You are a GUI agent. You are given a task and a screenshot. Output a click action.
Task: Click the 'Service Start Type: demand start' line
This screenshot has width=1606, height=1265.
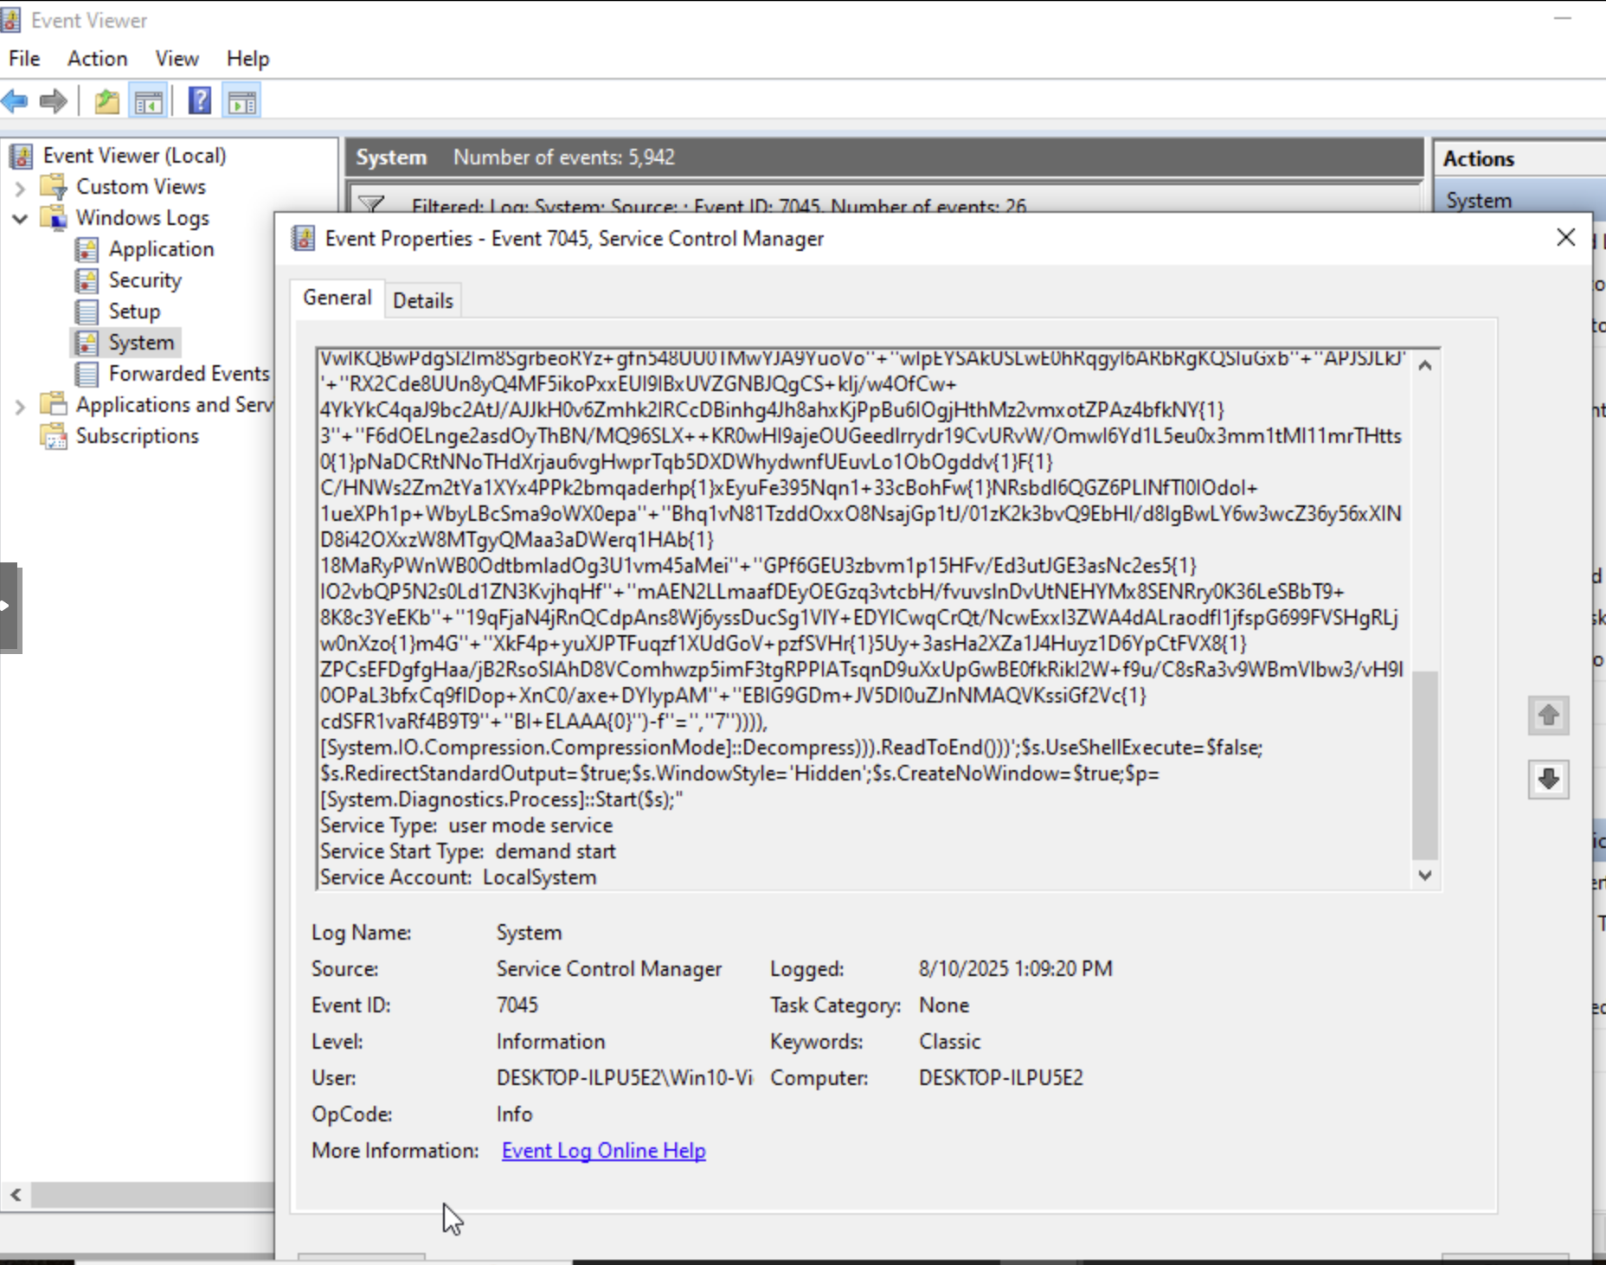pyautogui.click(x=468, y=851)
